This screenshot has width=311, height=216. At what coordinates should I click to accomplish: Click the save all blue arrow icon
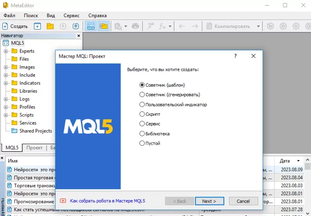pos(75,26)
